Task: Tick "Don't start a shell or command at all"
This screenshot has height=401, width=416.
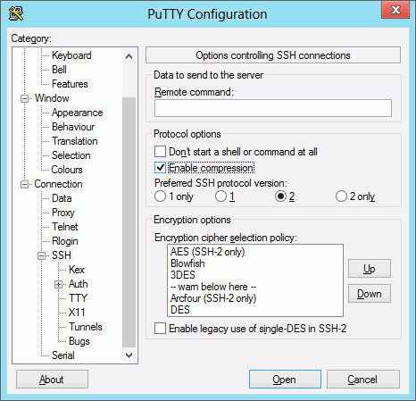Action: [160, 152]
